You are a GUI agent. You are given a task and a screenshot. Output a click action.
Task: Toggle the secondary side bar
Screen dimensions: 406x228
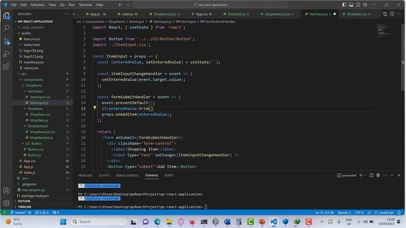click(x=358, y=4)
